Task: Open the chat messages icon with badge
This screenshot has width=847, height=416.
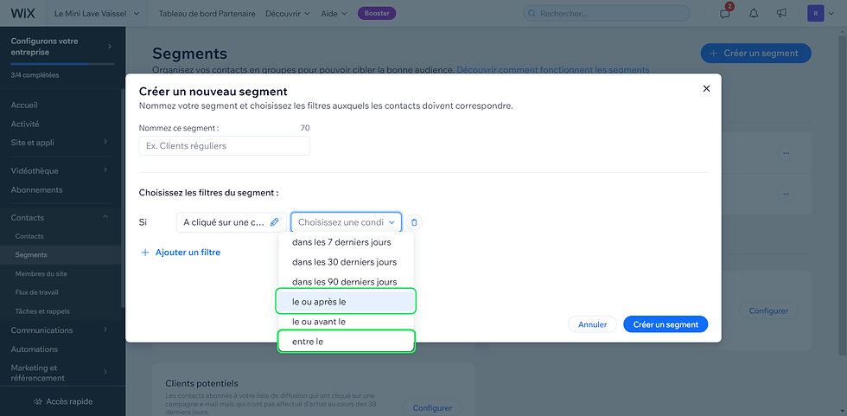Action: tap(725, 13)
